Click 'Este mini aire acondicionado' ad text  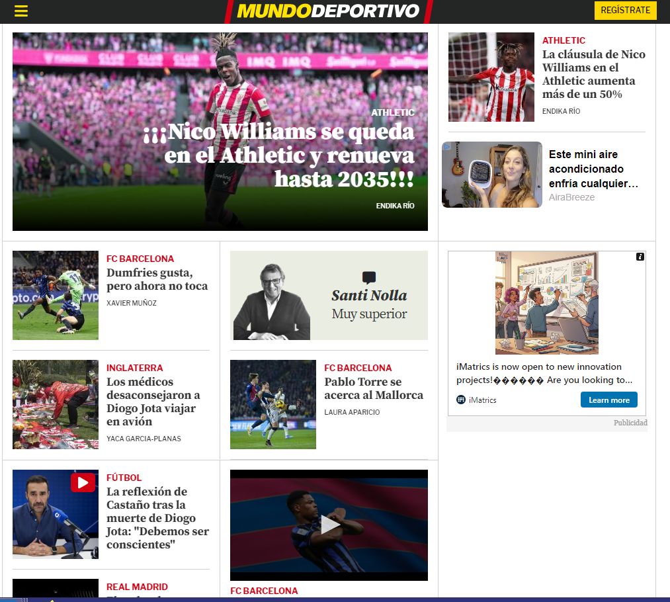[593, 169]
